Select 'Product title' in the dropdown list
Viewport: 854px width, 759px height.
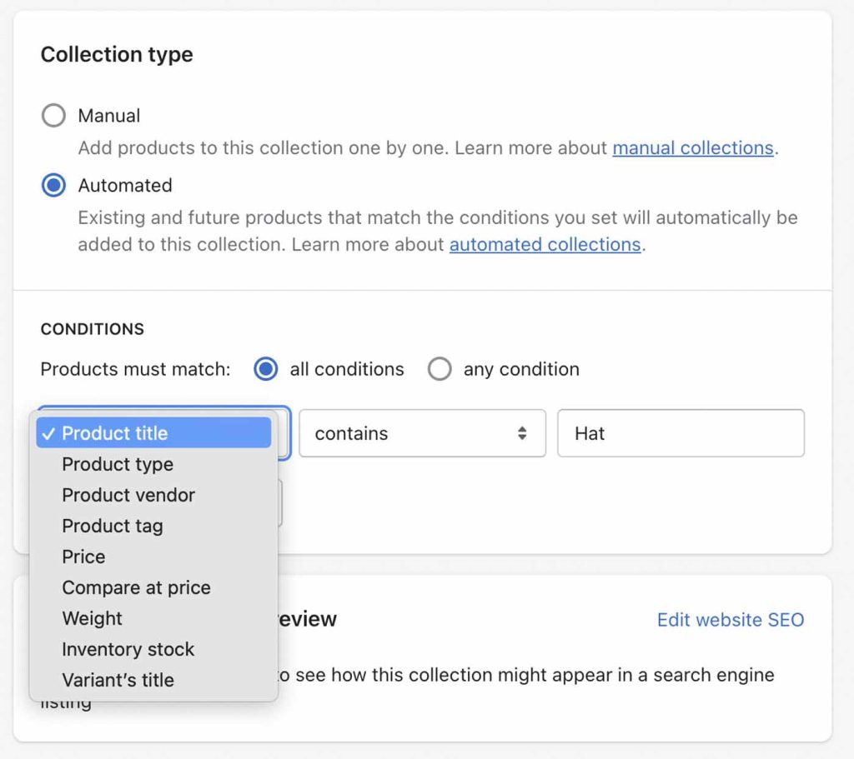point(115,433)
